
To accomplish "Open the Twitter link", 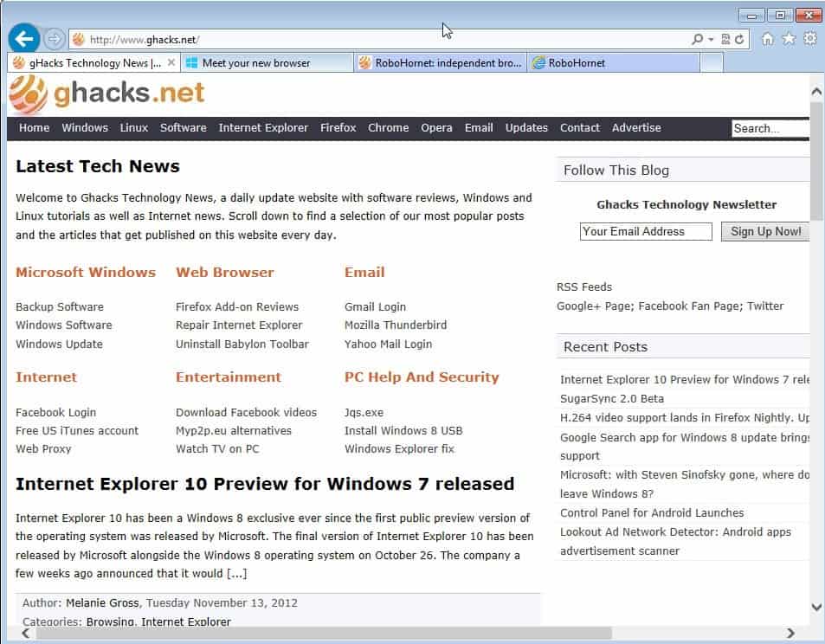I will point(765,306).
